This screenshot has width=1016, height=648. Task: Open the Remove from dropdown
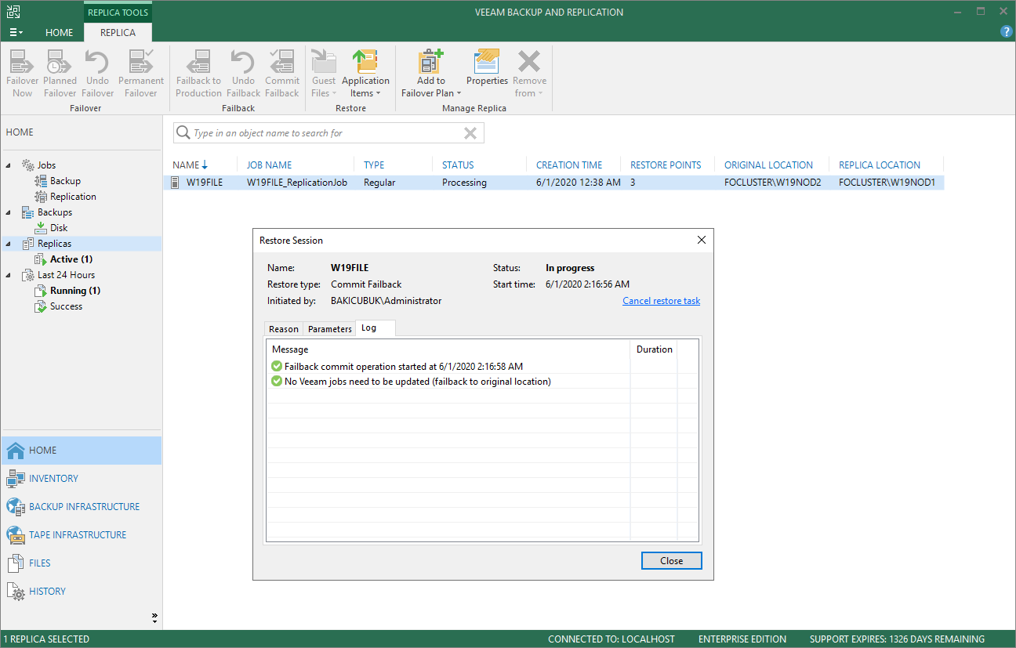pyautogui.click(x=530, y=74)
